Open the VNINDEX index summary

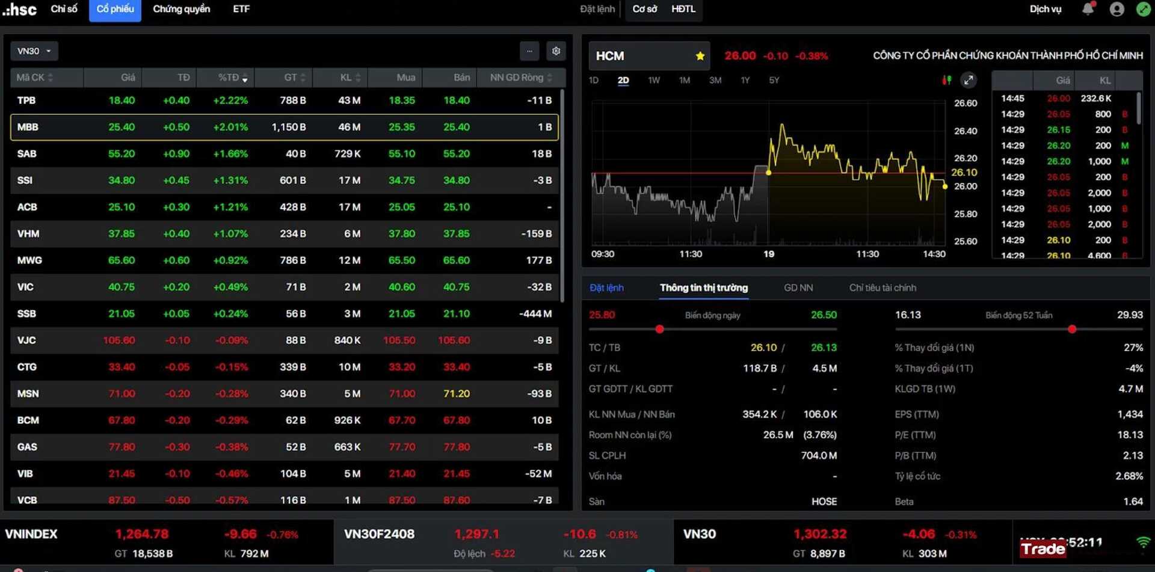pyautogui.click(x=167, y=543)
